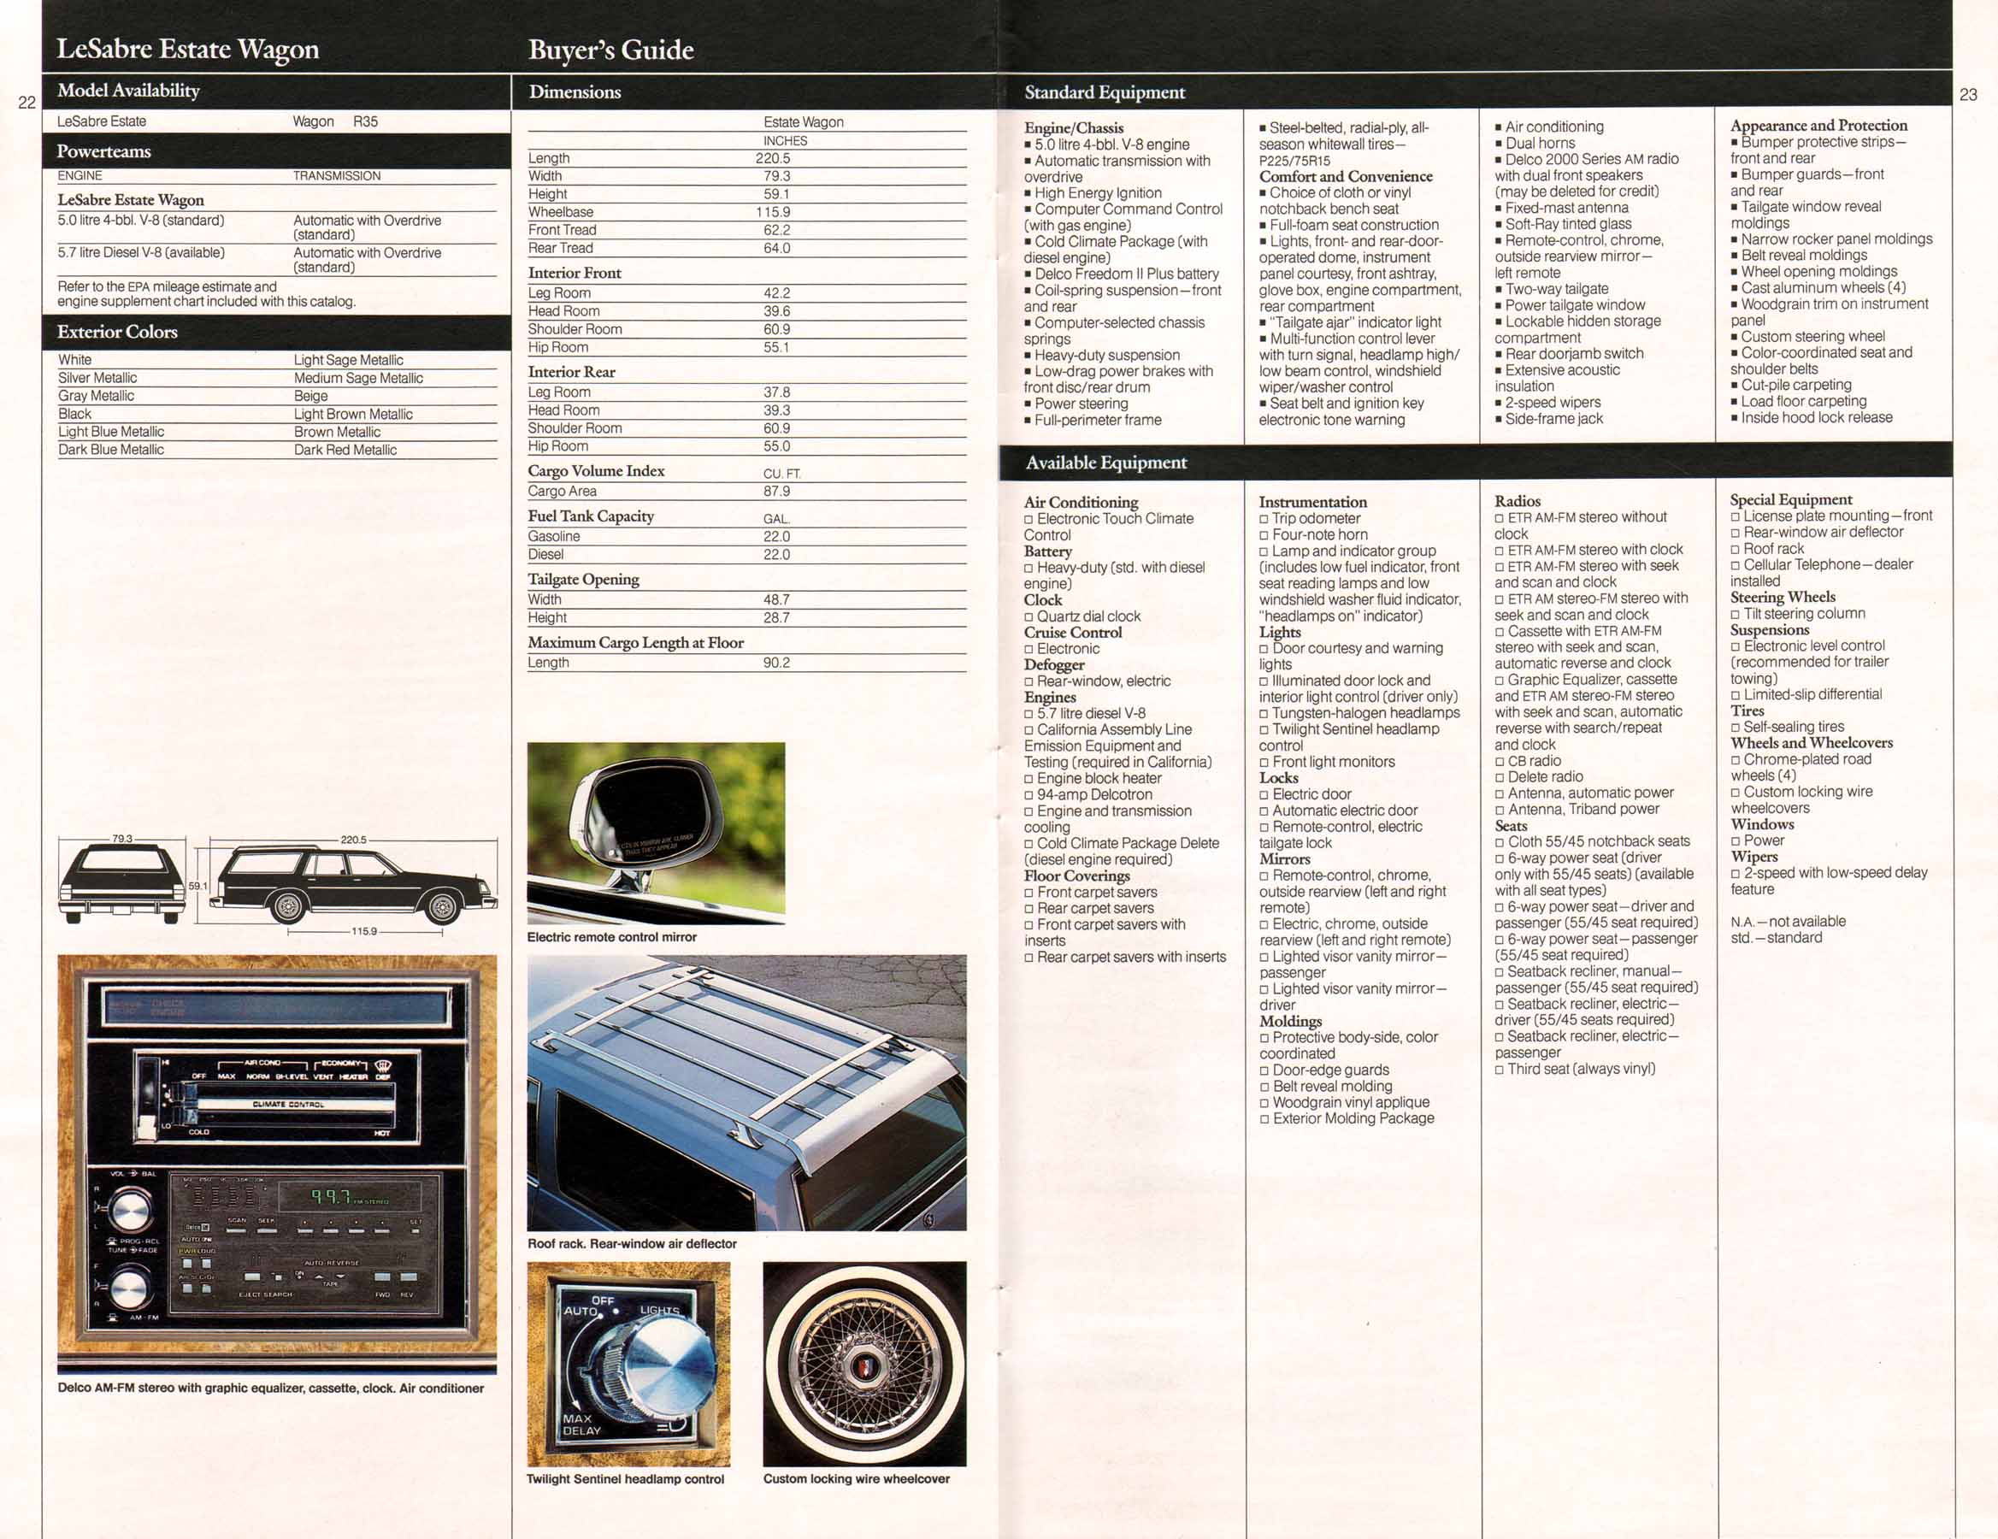Click the Wheelbase value 115.9
Image resolution: width=1998 pixels, height=1539 pixels.
[773, 212]
